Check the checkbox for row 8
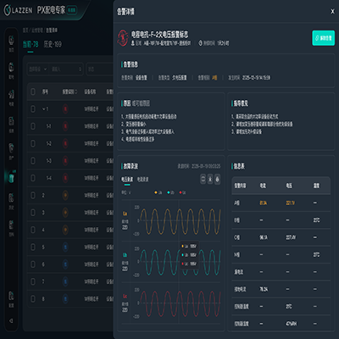Screen dimensions: 339x339 [33, 299]
